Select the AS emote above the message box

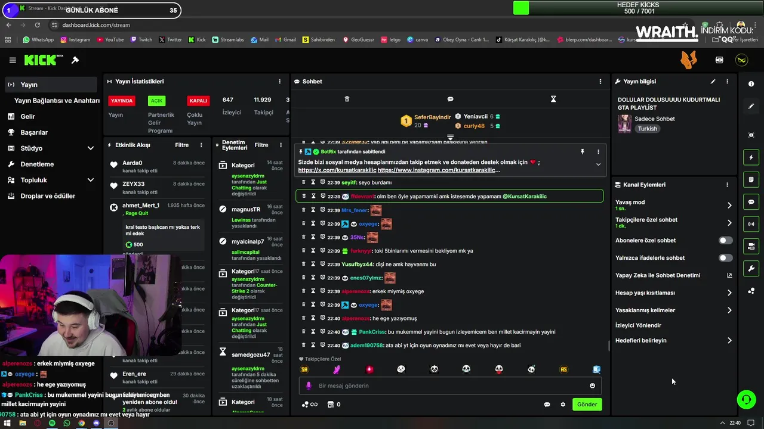point(563,369)
